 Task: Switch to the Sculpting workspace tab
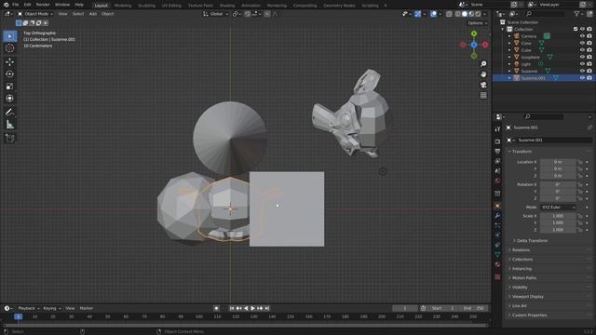(x=146, y=6)
